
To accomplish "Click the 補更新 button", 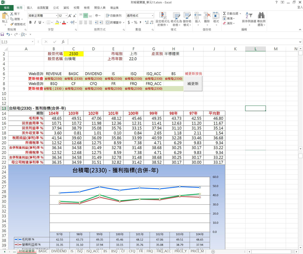I will click(x=193, y=84).
